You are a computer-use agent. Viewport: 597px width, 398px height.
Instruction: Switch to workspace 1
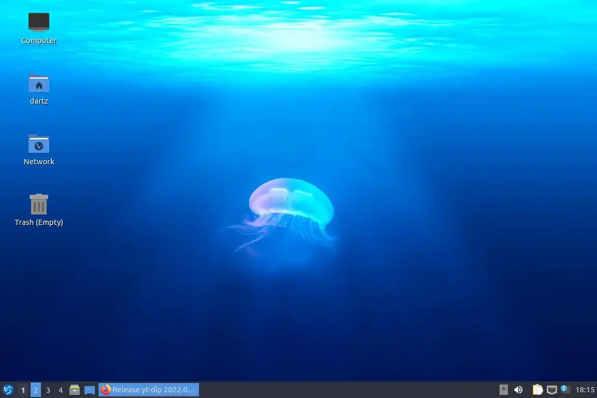coord(23,390)
